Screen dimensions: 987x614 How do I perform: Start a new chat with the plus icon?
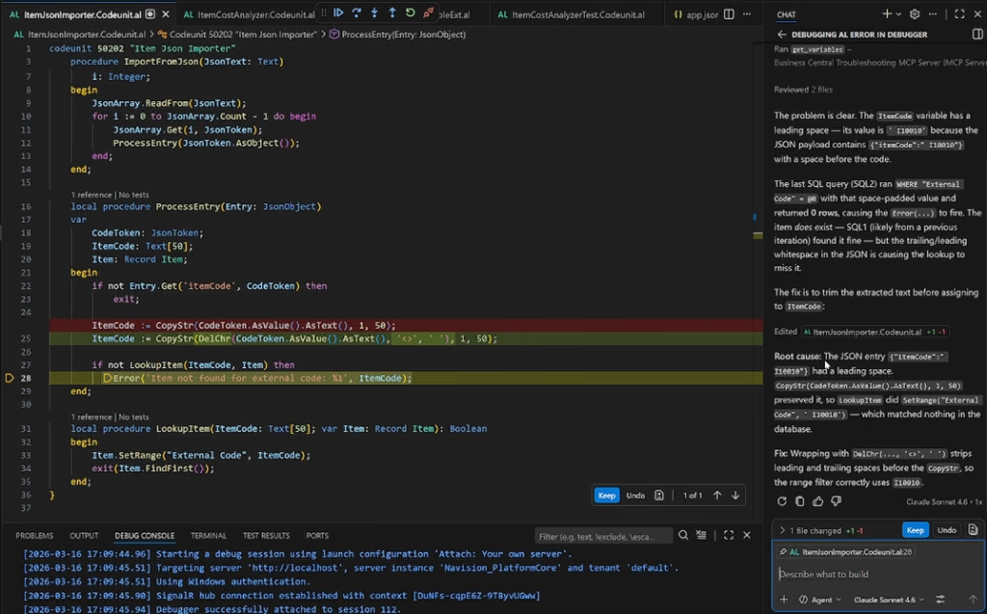887,13
